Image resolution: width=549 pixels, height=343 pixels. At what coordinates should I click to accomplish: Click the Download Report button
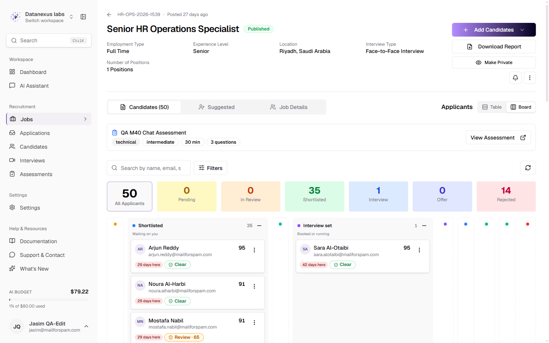(494, 46)
